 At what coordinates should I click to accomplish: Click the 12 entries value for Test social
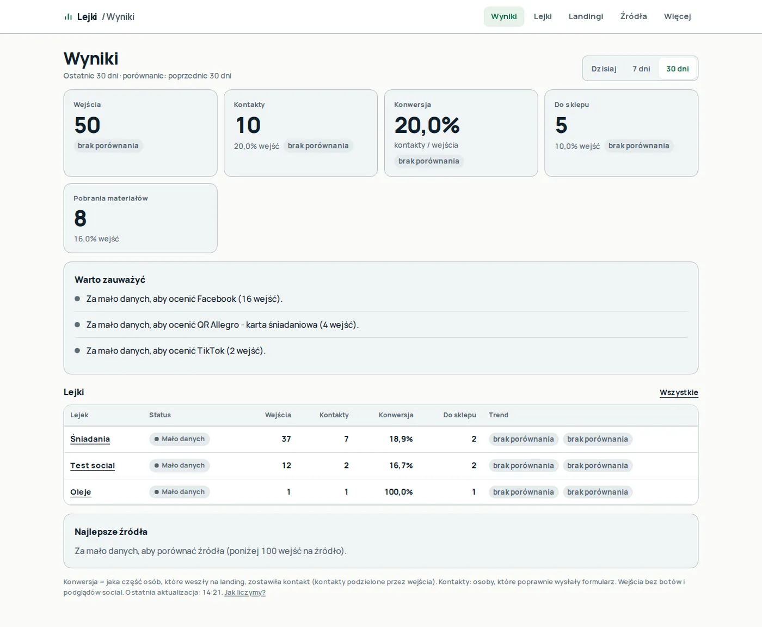(286, 466)
